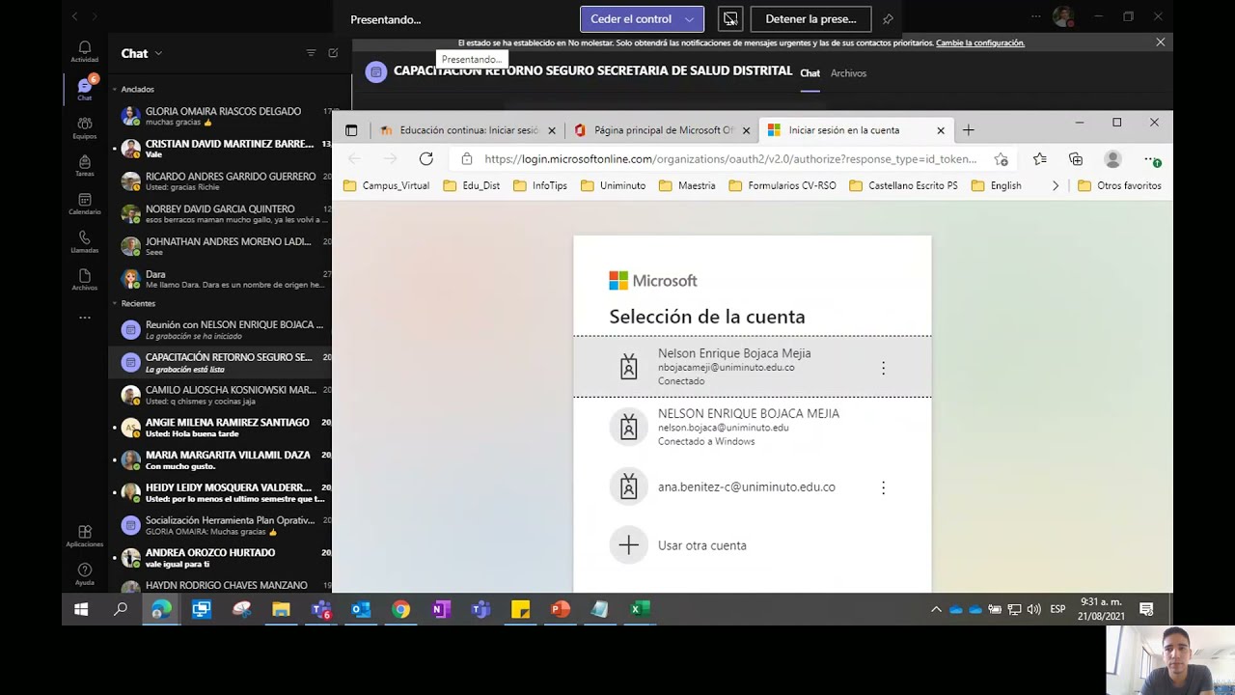Show more favorites bar items chevron

[1055, 185]
